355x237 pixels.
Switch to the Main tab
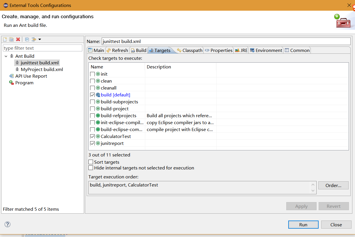pos(96,50)
